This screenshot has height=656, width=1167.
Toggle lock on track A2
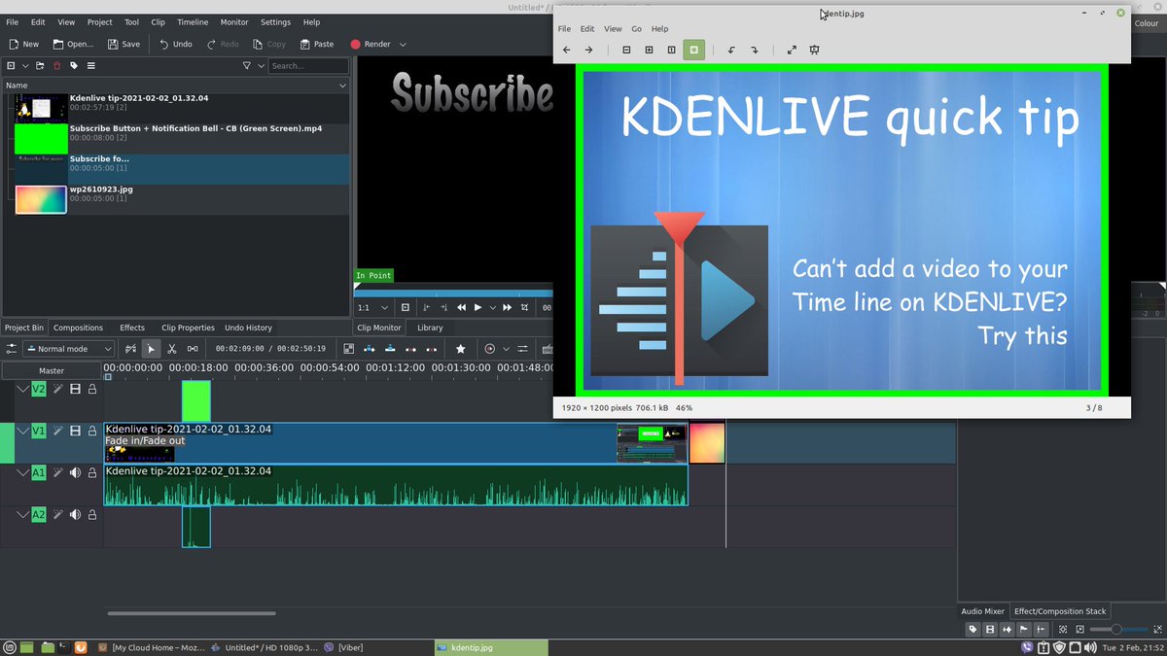click(x=92, y=514)
